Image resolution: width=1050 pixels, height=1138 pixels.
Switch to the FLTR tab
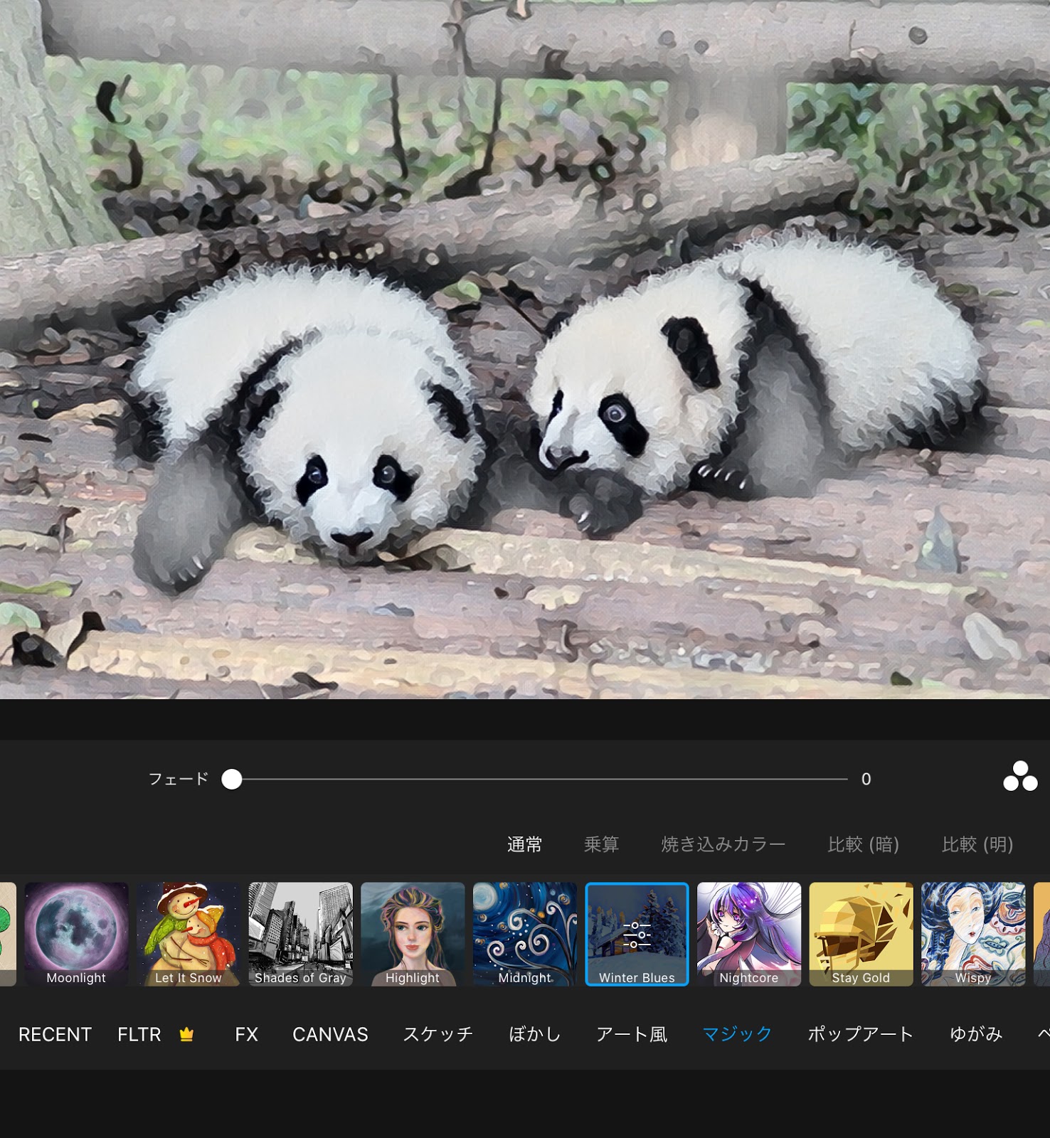coord(139,1034)
